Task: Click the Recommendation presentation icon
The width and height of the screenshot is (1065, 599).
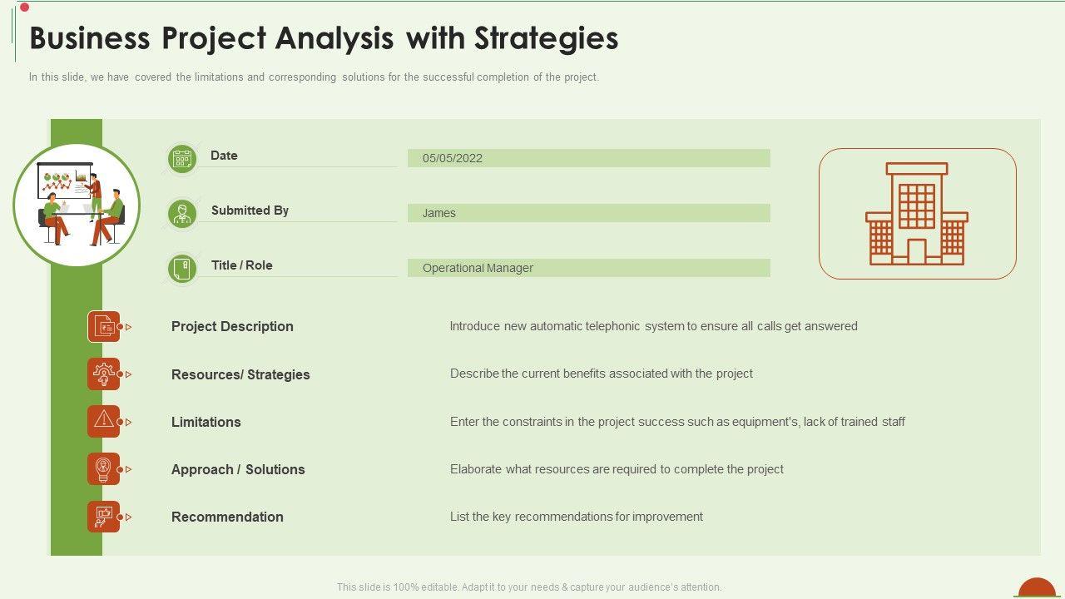Action: (104, 517)
